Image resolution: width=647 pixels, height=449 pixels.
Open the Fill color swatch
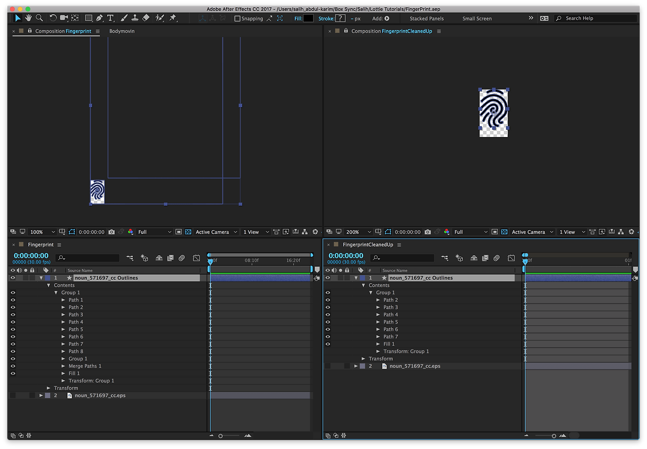point(308,18)
